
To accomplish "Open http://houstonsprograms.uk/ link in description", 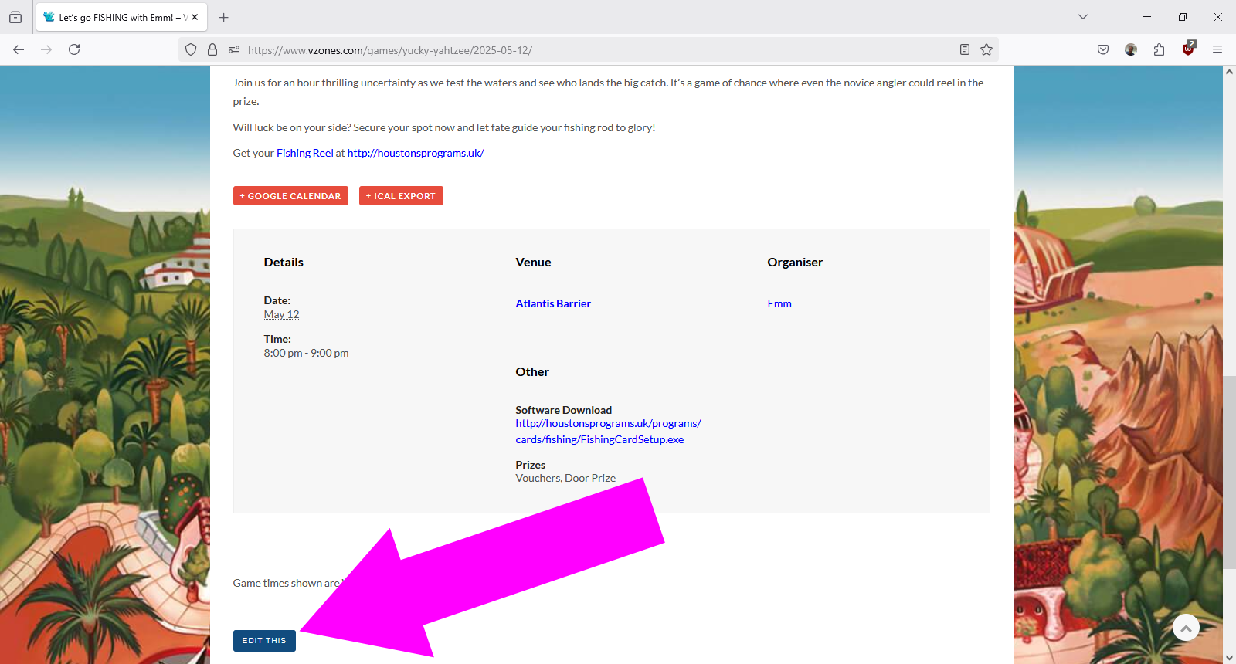I will point(416,153).
